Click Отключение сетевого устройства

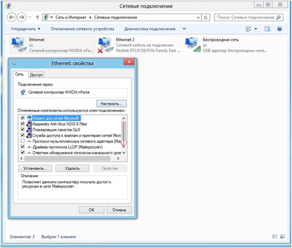82,29
